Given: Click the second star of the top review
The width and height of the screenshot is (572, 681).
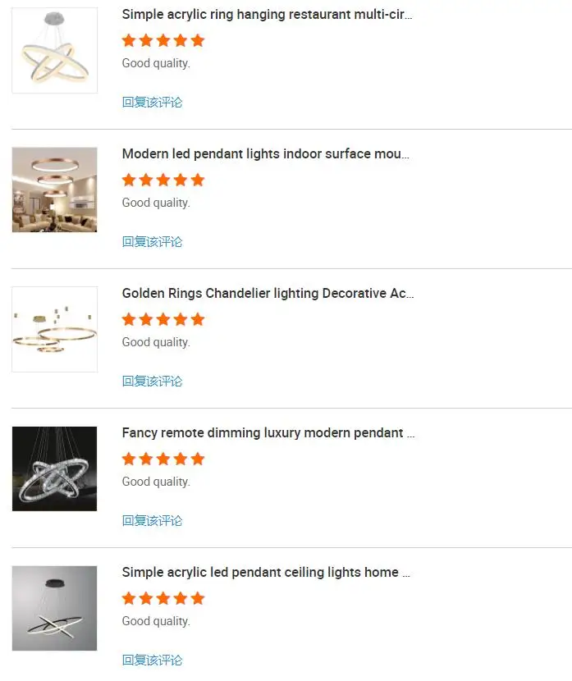Looking at the screenshot, I should coord(146,40).
